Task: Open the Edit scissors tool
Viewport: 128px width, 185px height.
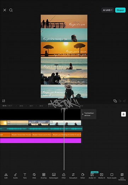Action: click(6, 176)
